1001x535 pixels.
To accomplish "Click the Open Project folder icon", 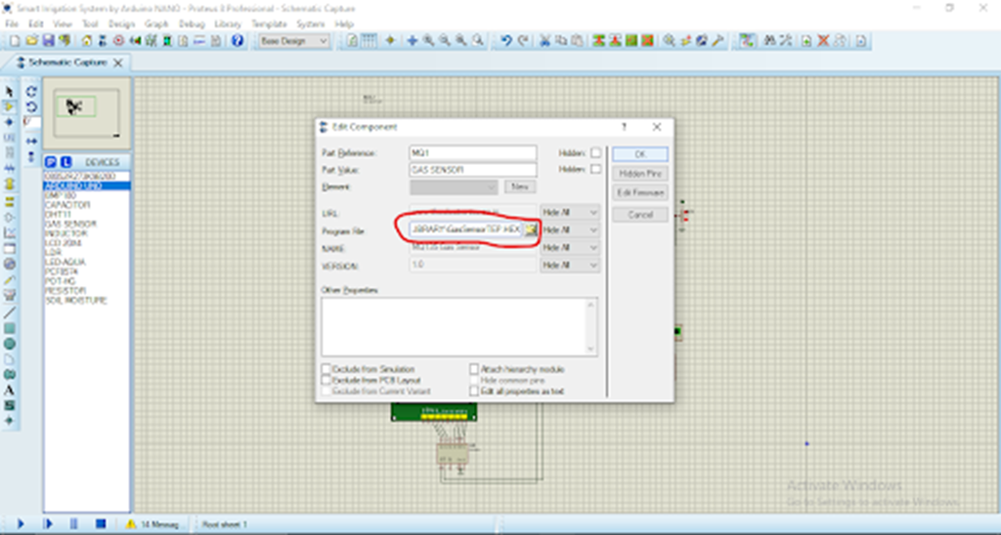I will click(x=31, y=41).
